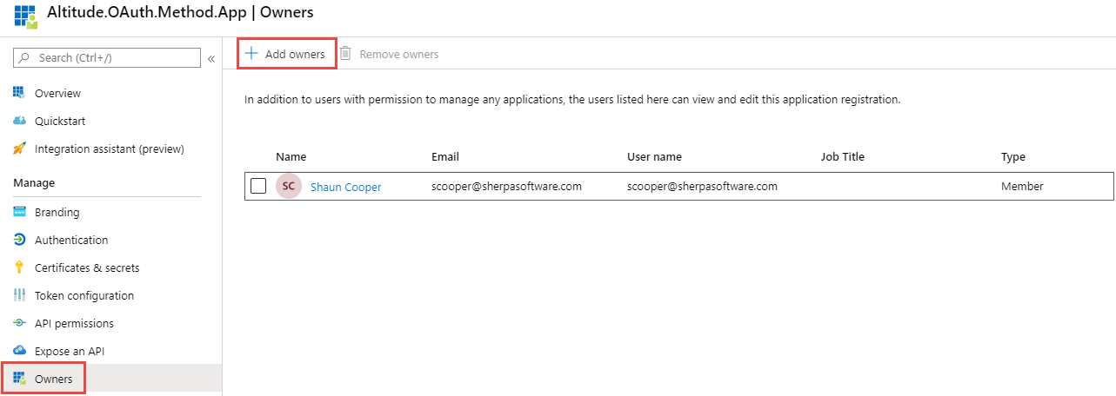Click the Overview icon in sidebar

pyautogui.click(x=19, y=93)
